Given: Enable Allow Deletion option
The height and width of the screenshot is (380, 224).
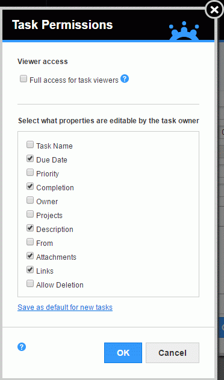Looking at the screenshot, I should tap(30, 283).
